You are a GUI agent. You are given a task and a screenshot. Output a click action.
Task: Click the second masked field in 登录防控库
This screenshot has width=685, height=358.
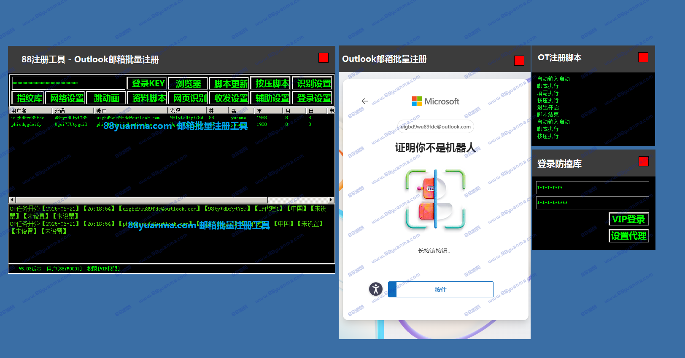592,203
